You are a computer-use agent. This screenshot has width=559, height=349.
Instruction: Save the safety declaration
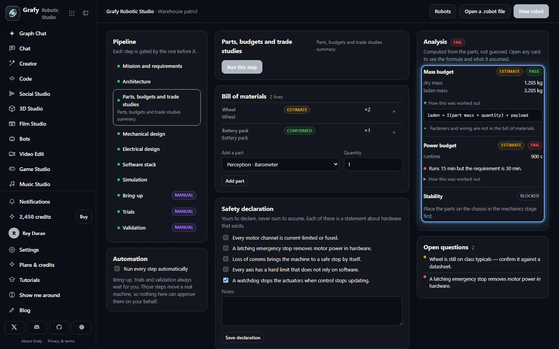pos(243,338)
